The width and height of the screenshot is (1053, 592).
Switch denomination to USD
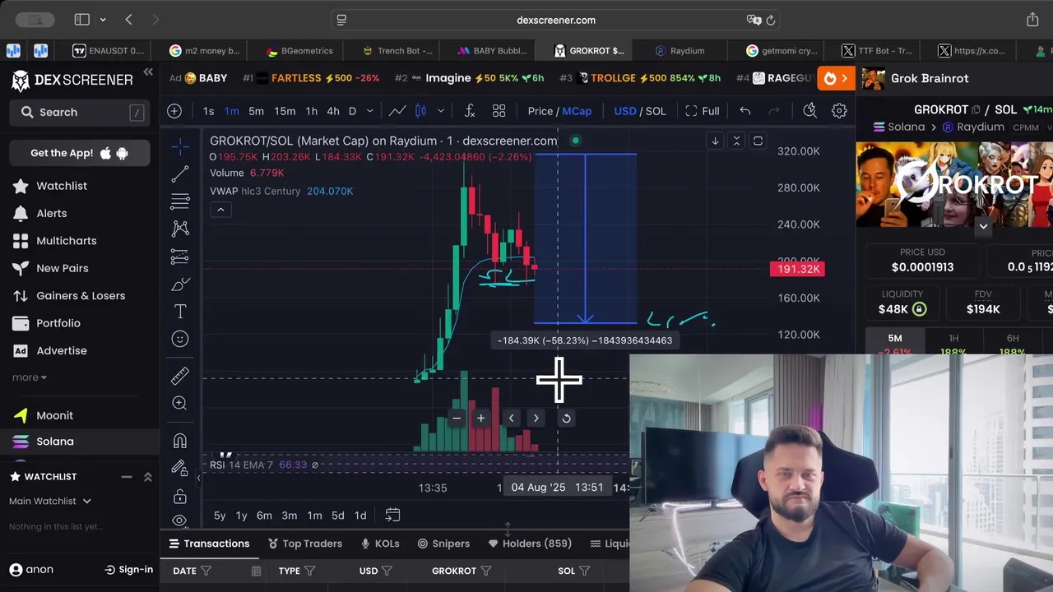point(625,111)
